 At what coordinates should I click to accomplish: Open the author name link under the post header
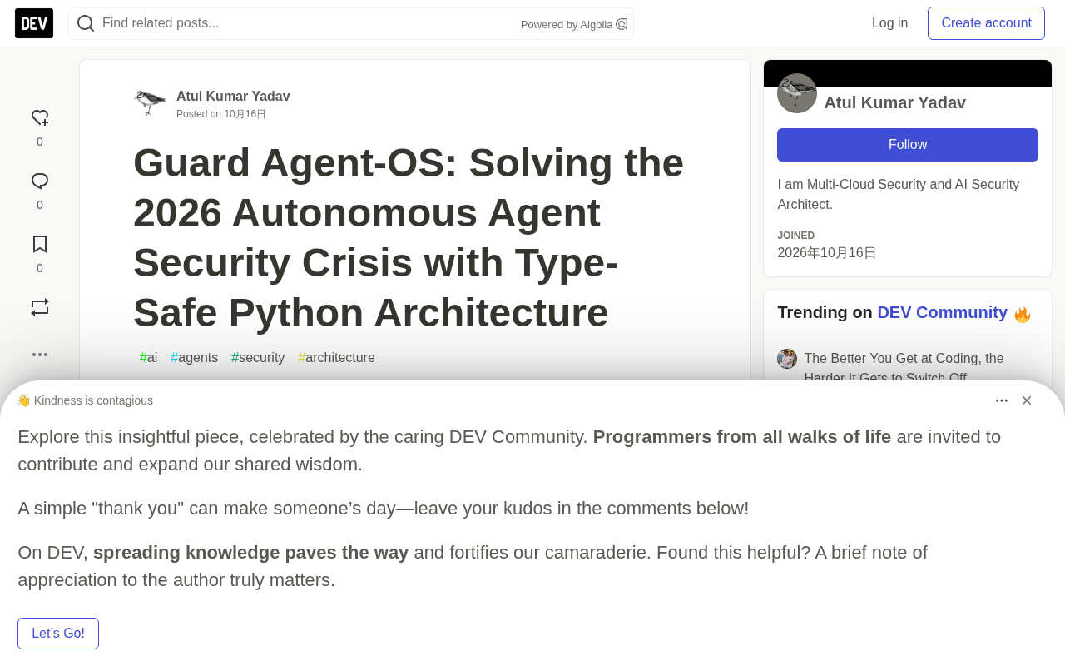pyautogui.click(x=233, y=97)
